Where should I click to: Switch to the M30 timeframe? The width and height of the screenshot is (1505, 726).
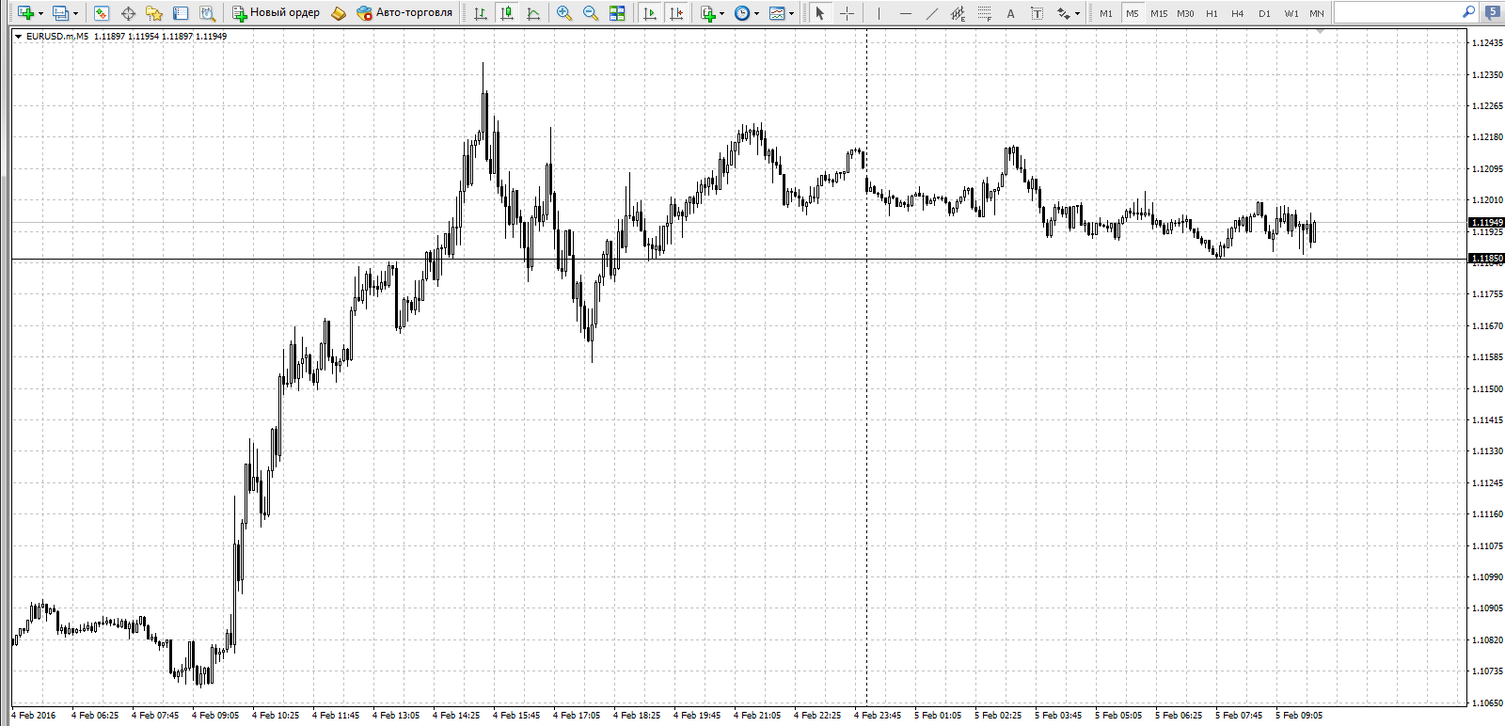pyautogui.click(x=1185, y=13)
